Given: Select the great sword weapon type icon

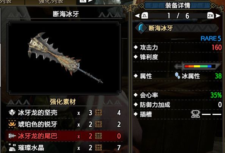Looking at the screenshot, I should point(141,28).
